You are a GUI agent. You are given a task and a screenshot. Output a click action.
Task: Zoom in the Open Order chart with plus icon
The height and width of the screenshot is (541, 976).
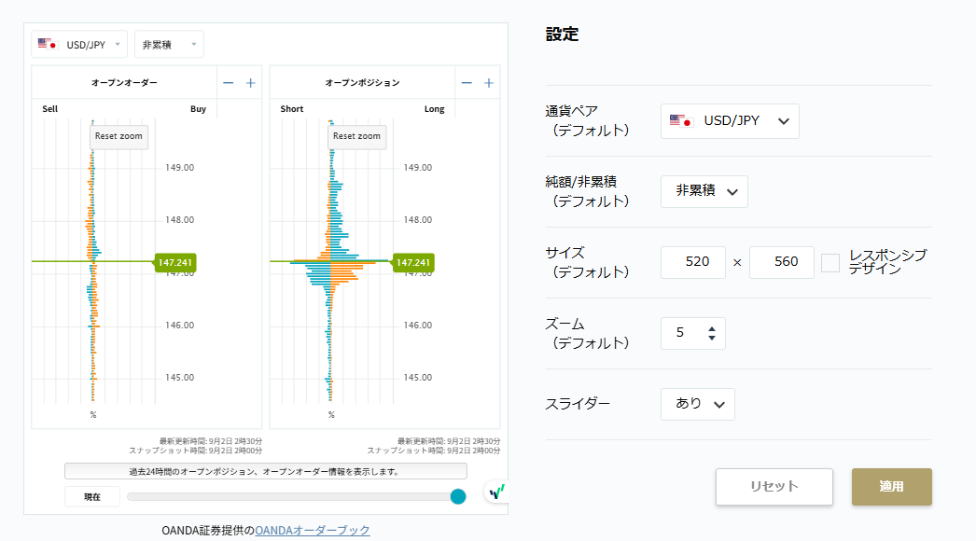point(250,83)
